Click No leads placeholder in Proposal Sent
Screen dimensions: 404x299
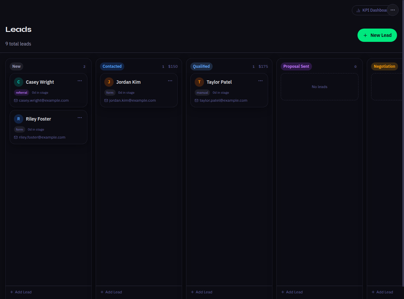coord(320,87)
